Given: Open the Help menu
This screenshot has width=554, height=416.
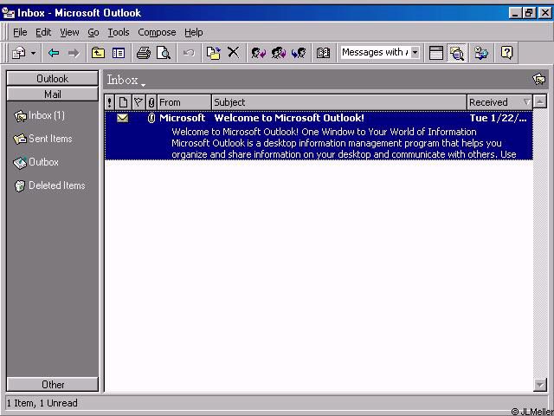Looking at the screenshot, I should (194, 32).
